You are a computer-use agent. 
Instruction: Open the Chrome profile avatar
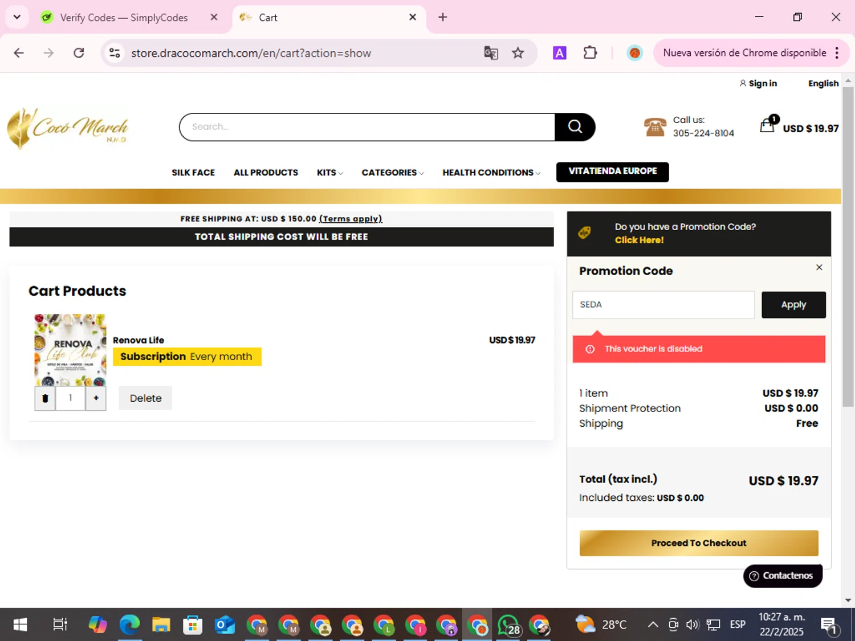click(634, 53)
